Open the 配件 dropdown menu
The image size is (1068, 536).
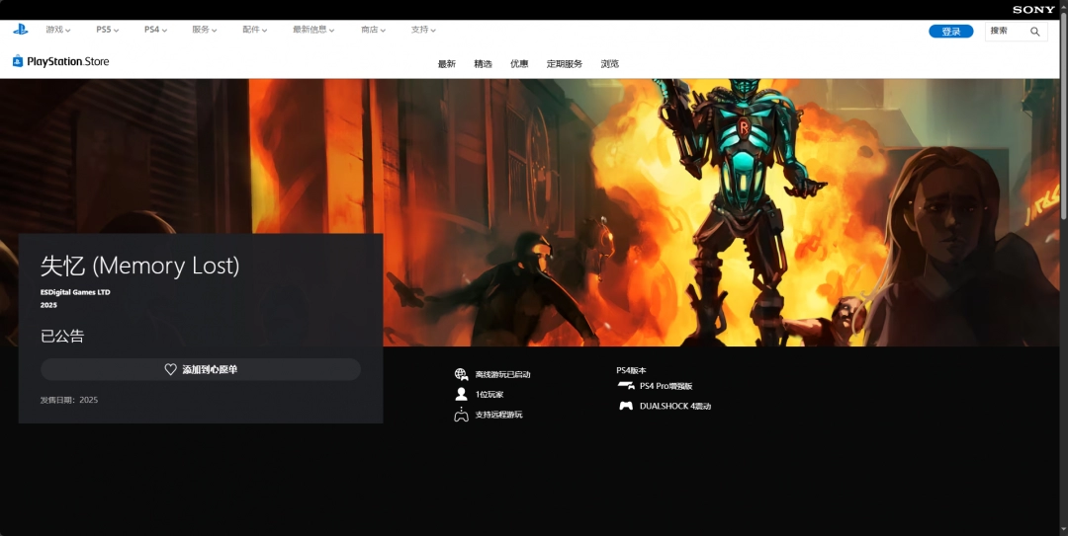tap(255, 30)
